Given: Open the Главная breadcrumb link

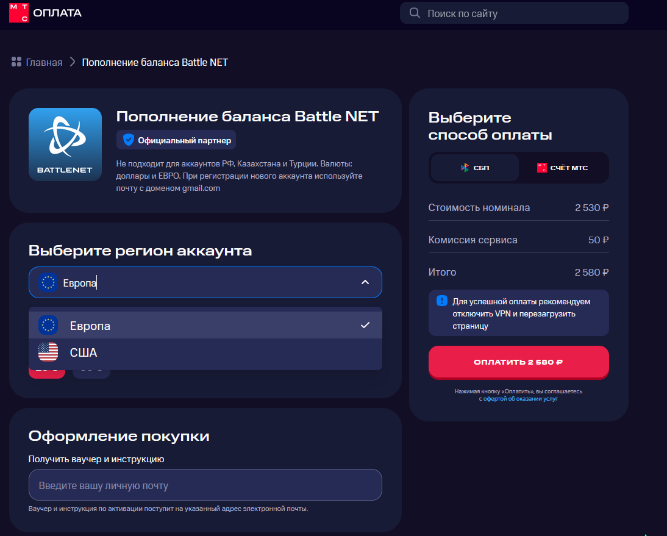Looking at the screenshot, I should [x=44, y=62].
